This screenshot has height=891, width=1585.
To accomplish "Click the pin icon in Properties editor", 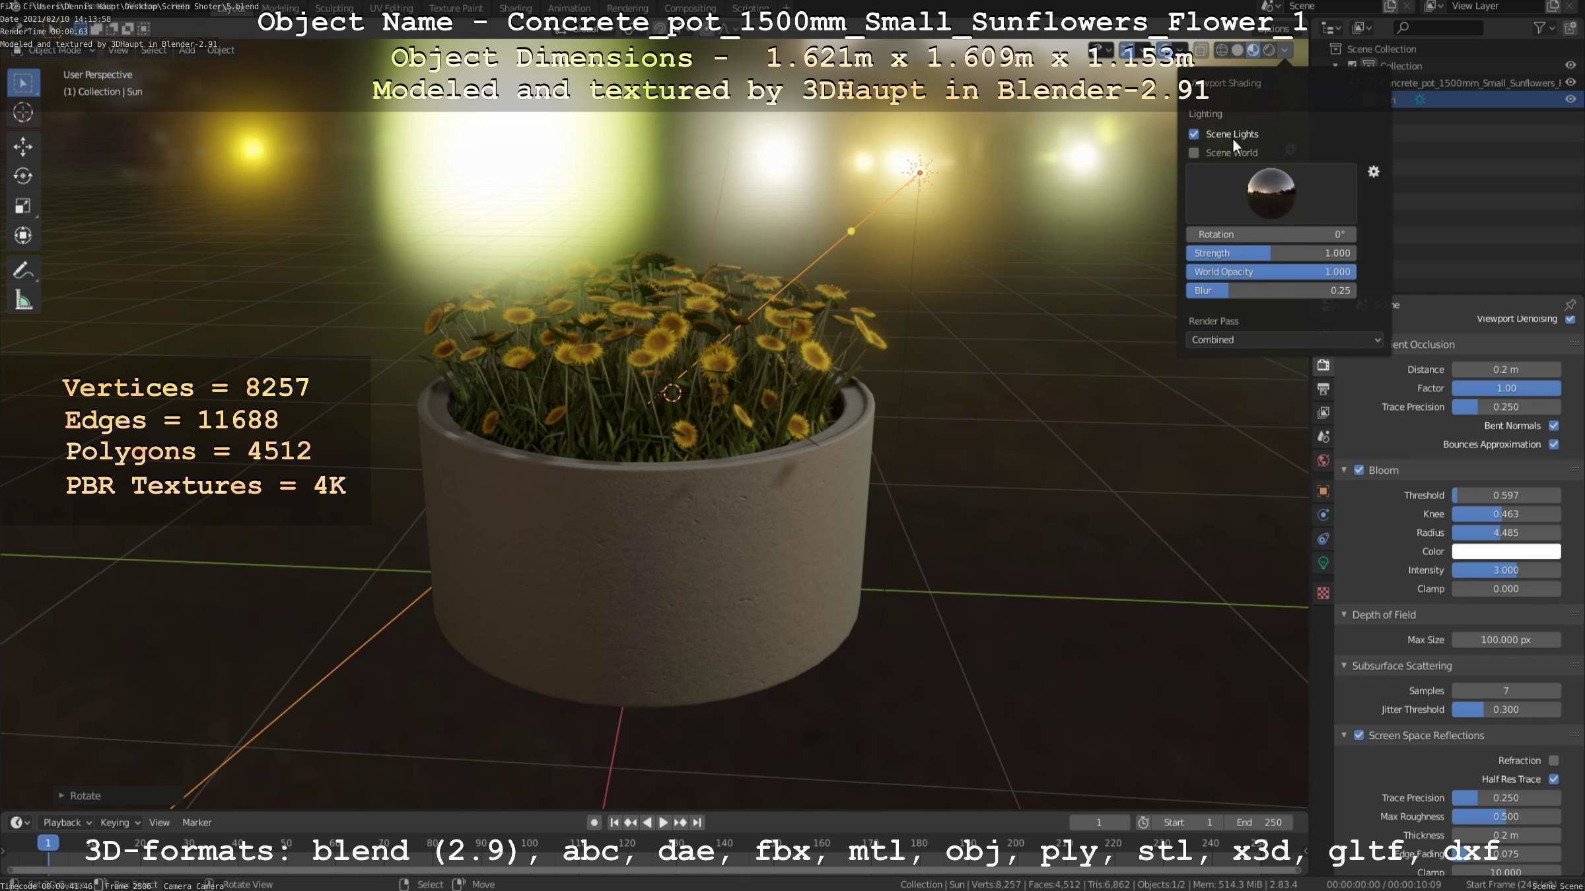I will point(1570,304).
